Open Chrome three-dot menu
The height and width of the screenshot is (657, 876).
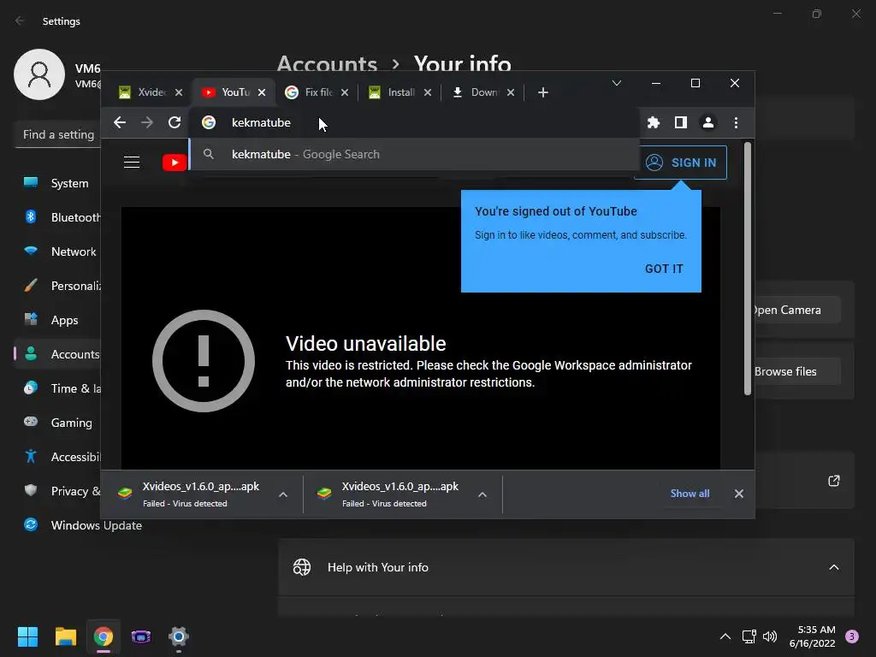[736, 122]
